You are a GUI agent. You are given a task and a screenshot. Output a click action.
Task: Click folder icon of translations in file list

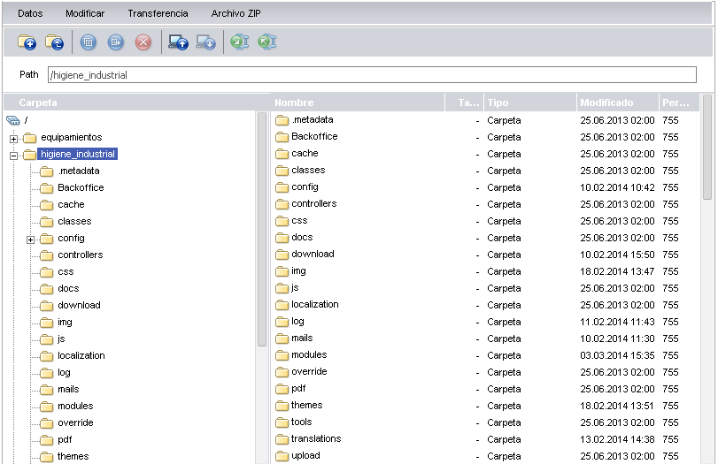(282, 439)
